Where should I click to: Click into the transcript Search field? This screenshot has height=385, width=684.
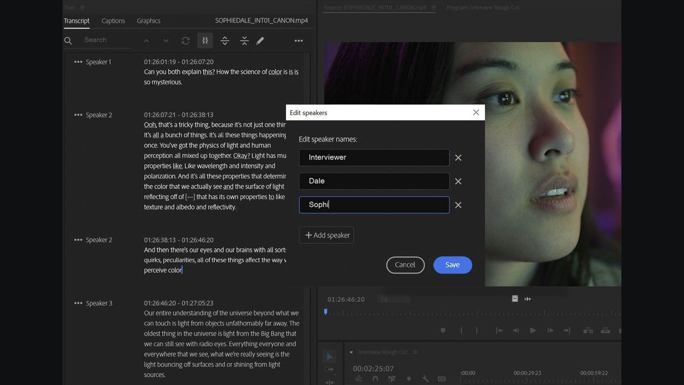coord(107,40)
